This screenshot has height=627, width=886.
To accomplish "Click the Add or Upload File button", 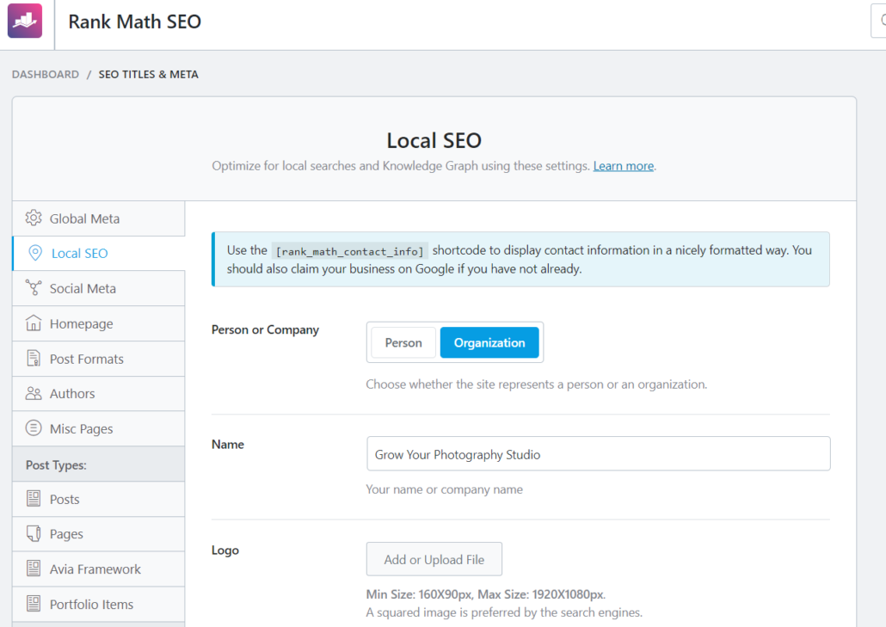I will pos(434,559).
